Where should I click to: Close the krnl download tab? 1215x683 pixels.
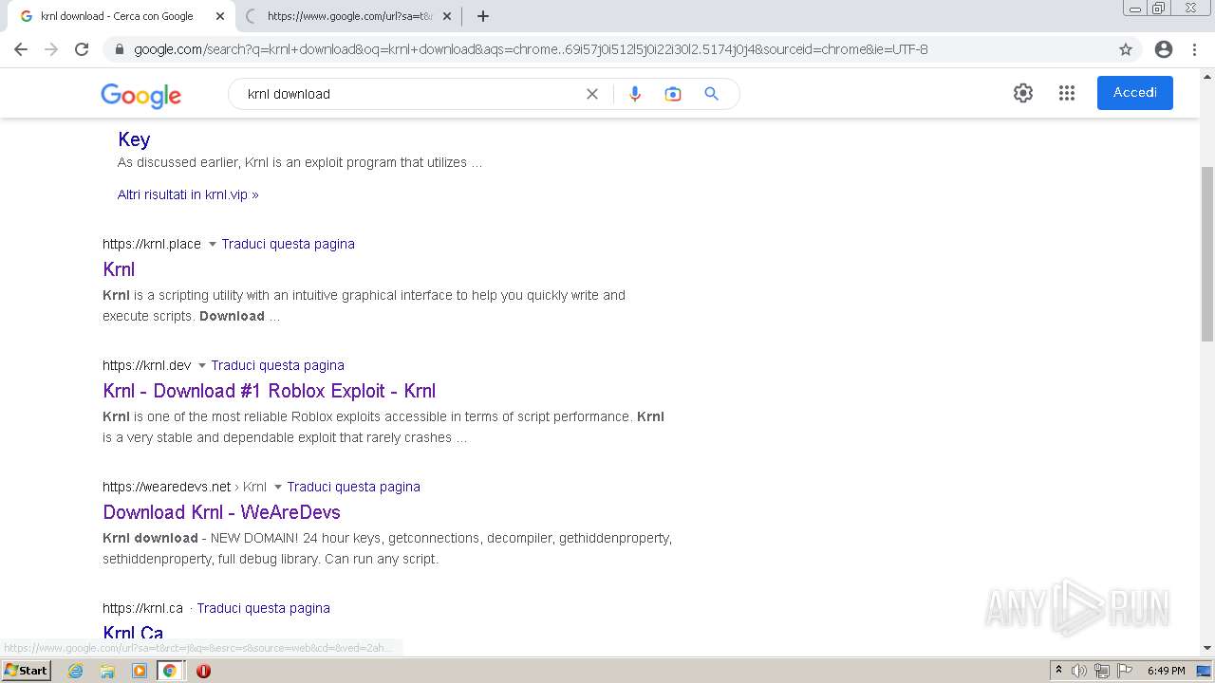219,16
